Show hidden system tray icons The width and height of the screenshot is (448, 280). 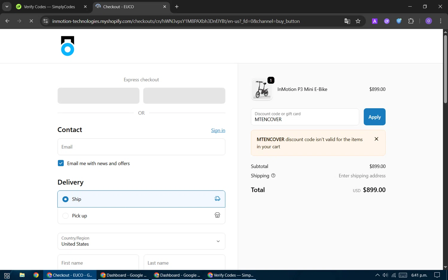point(377,275)
